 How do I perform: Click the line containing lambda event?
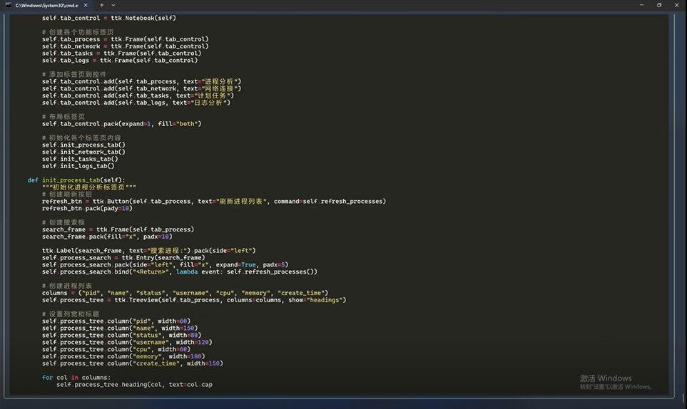coord(180,272)
